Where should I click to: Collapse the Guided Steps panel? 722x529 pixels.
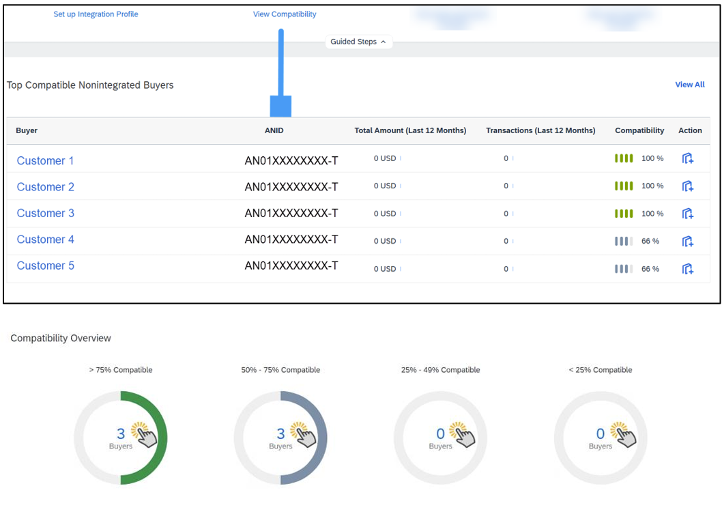358,42
